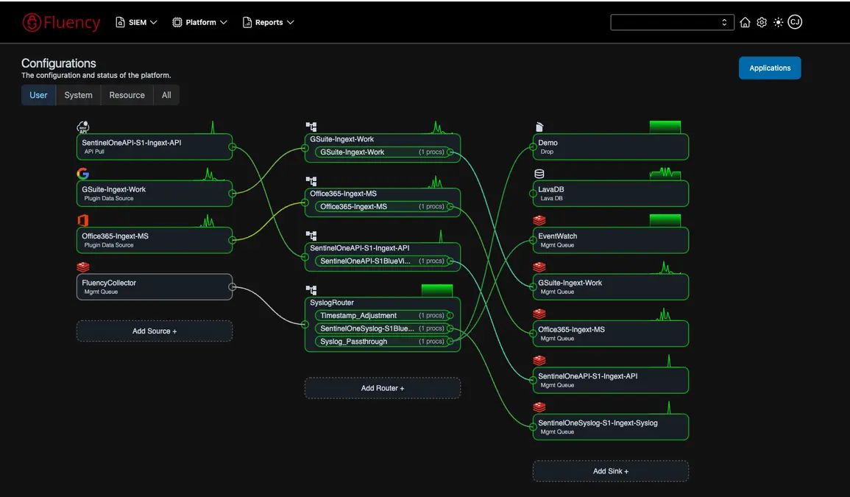Click the router topology icon above SyslogRouter
The height and width of the screenshot is (497, 850).
pyautogui.click(x=311, y=290)
